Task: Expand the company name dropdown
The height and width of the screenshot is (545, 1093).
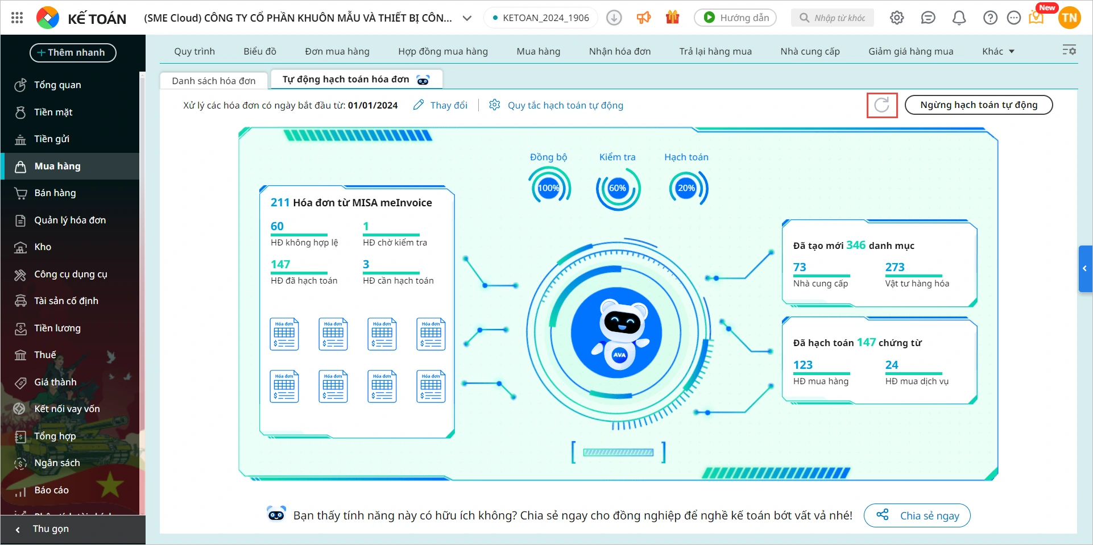Action: (467, 18)
